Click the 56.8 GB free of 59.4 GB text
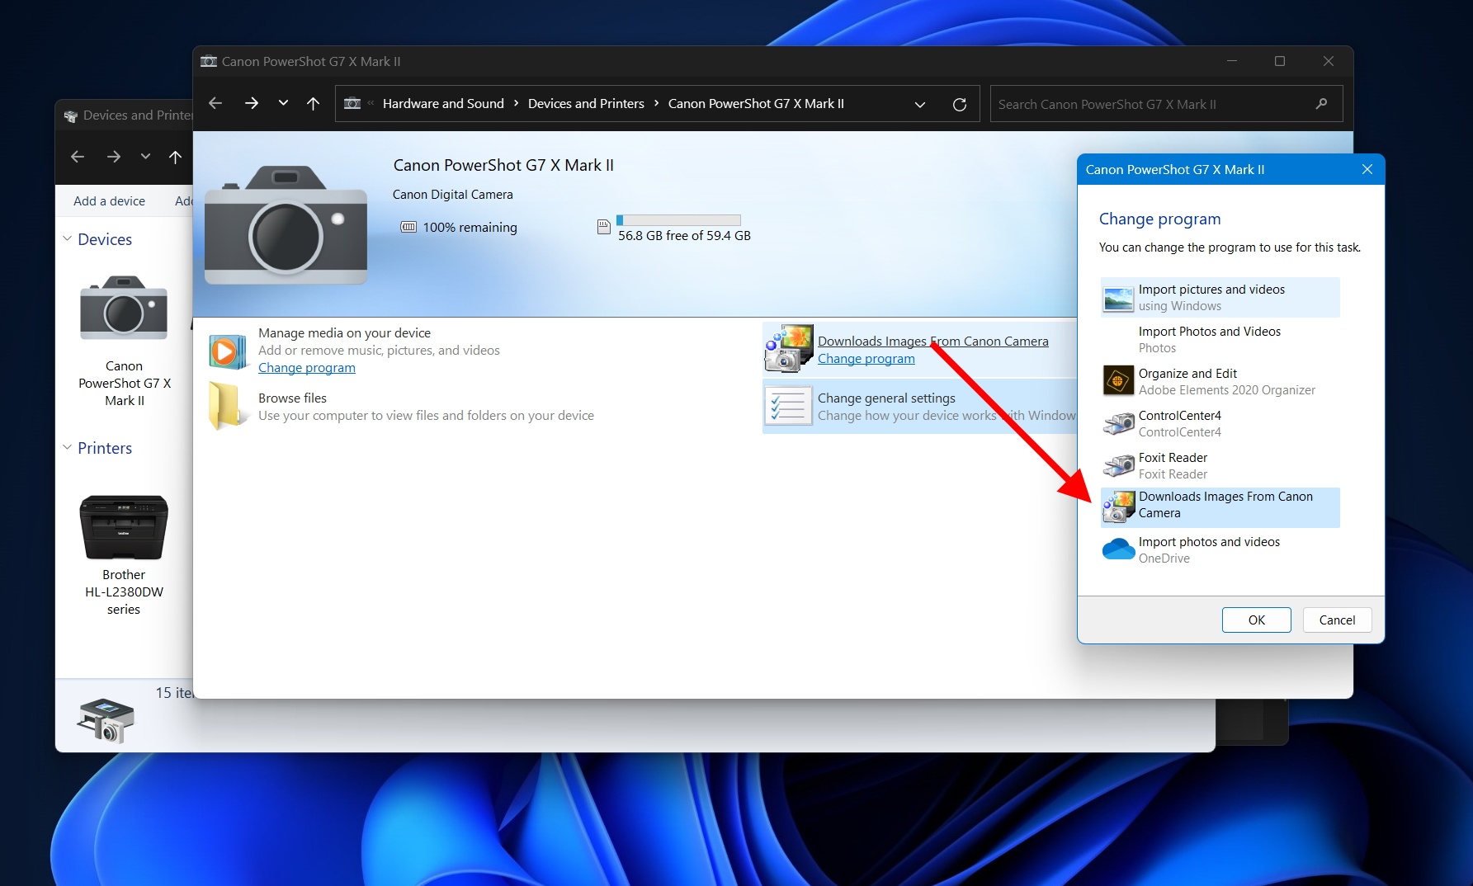This screenshot has width=1473, height=886. 684,235
